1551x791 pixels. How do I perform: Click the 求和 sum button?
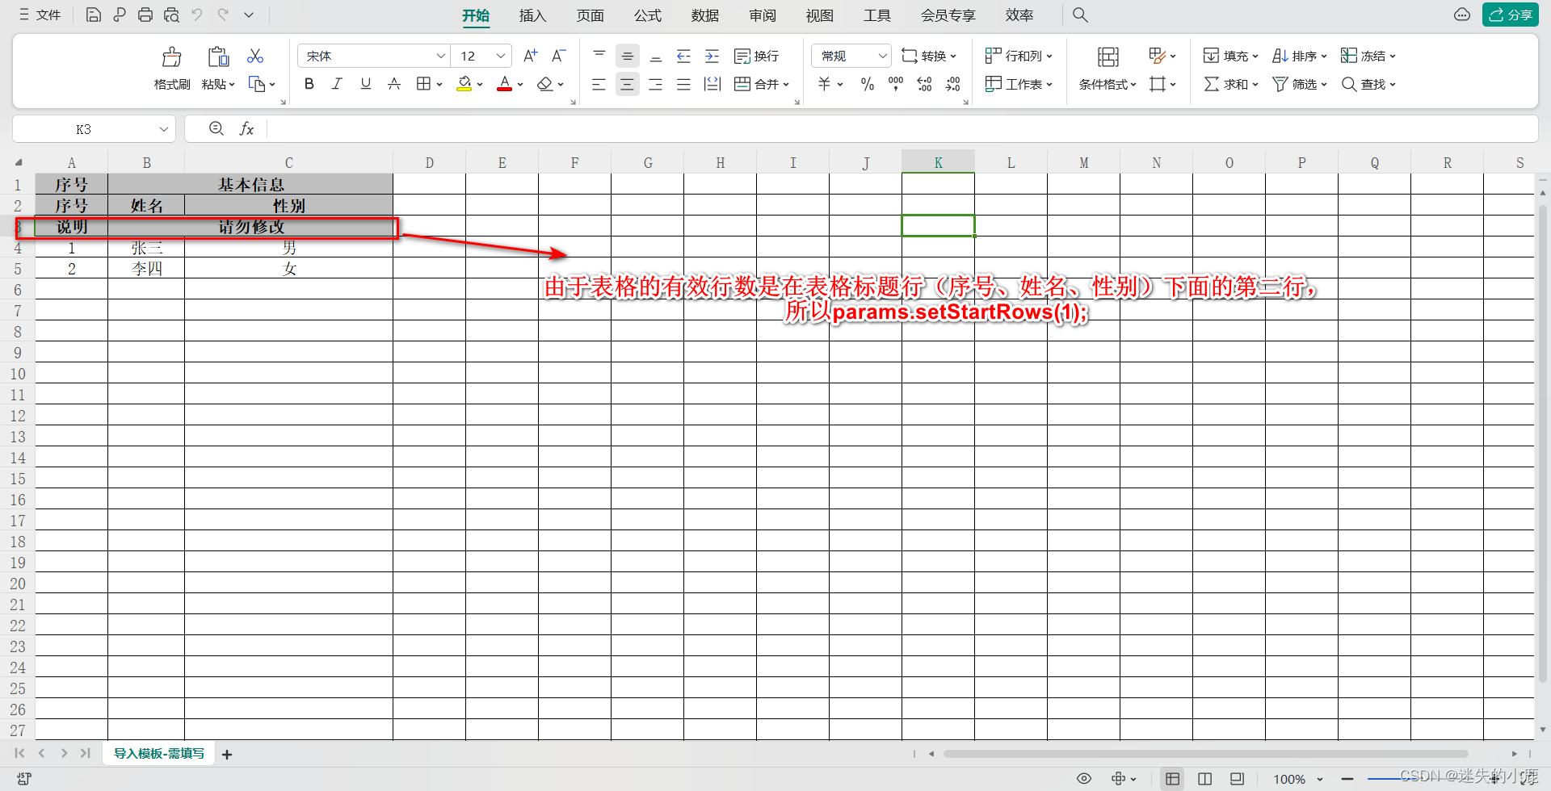(x=1231, y=84)
